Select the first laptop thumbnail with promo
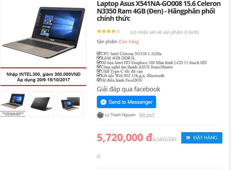 click(x=13, y=104)
